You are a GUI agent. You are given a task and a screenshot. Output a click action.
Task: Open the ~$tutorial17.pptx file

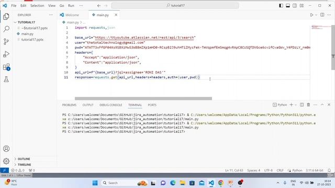pyautogui.click(x=35, y=28)
